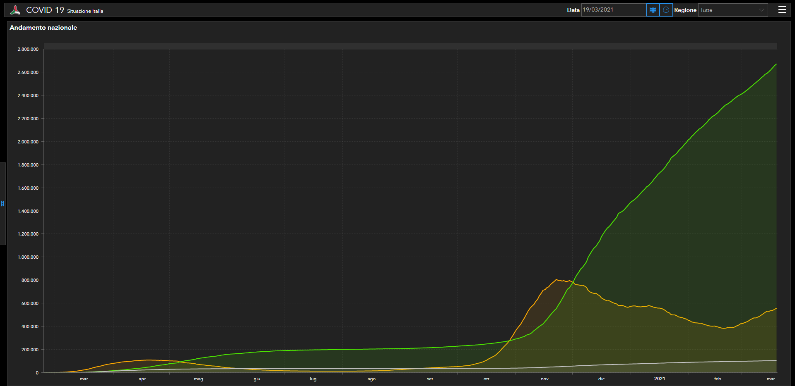Click the ott x-axis month label
The width and height of the screenshot is (795, 386).
click(x=486, y=379)
